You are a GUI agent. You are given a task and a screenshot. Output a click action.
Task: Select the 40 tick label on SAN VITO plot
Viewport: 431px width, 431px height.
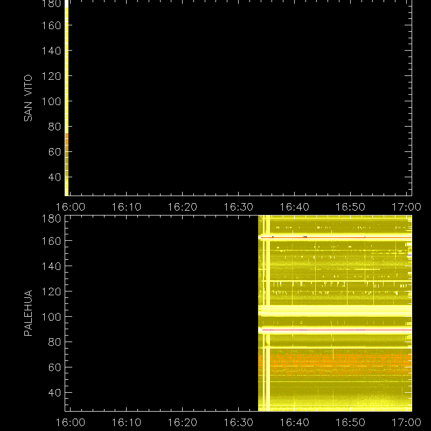coord(54,177)
